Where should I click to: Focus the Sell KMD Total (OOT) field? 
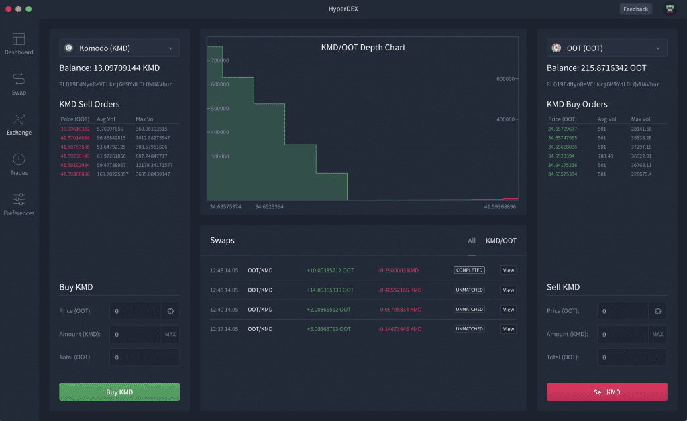tap(632, 357)
